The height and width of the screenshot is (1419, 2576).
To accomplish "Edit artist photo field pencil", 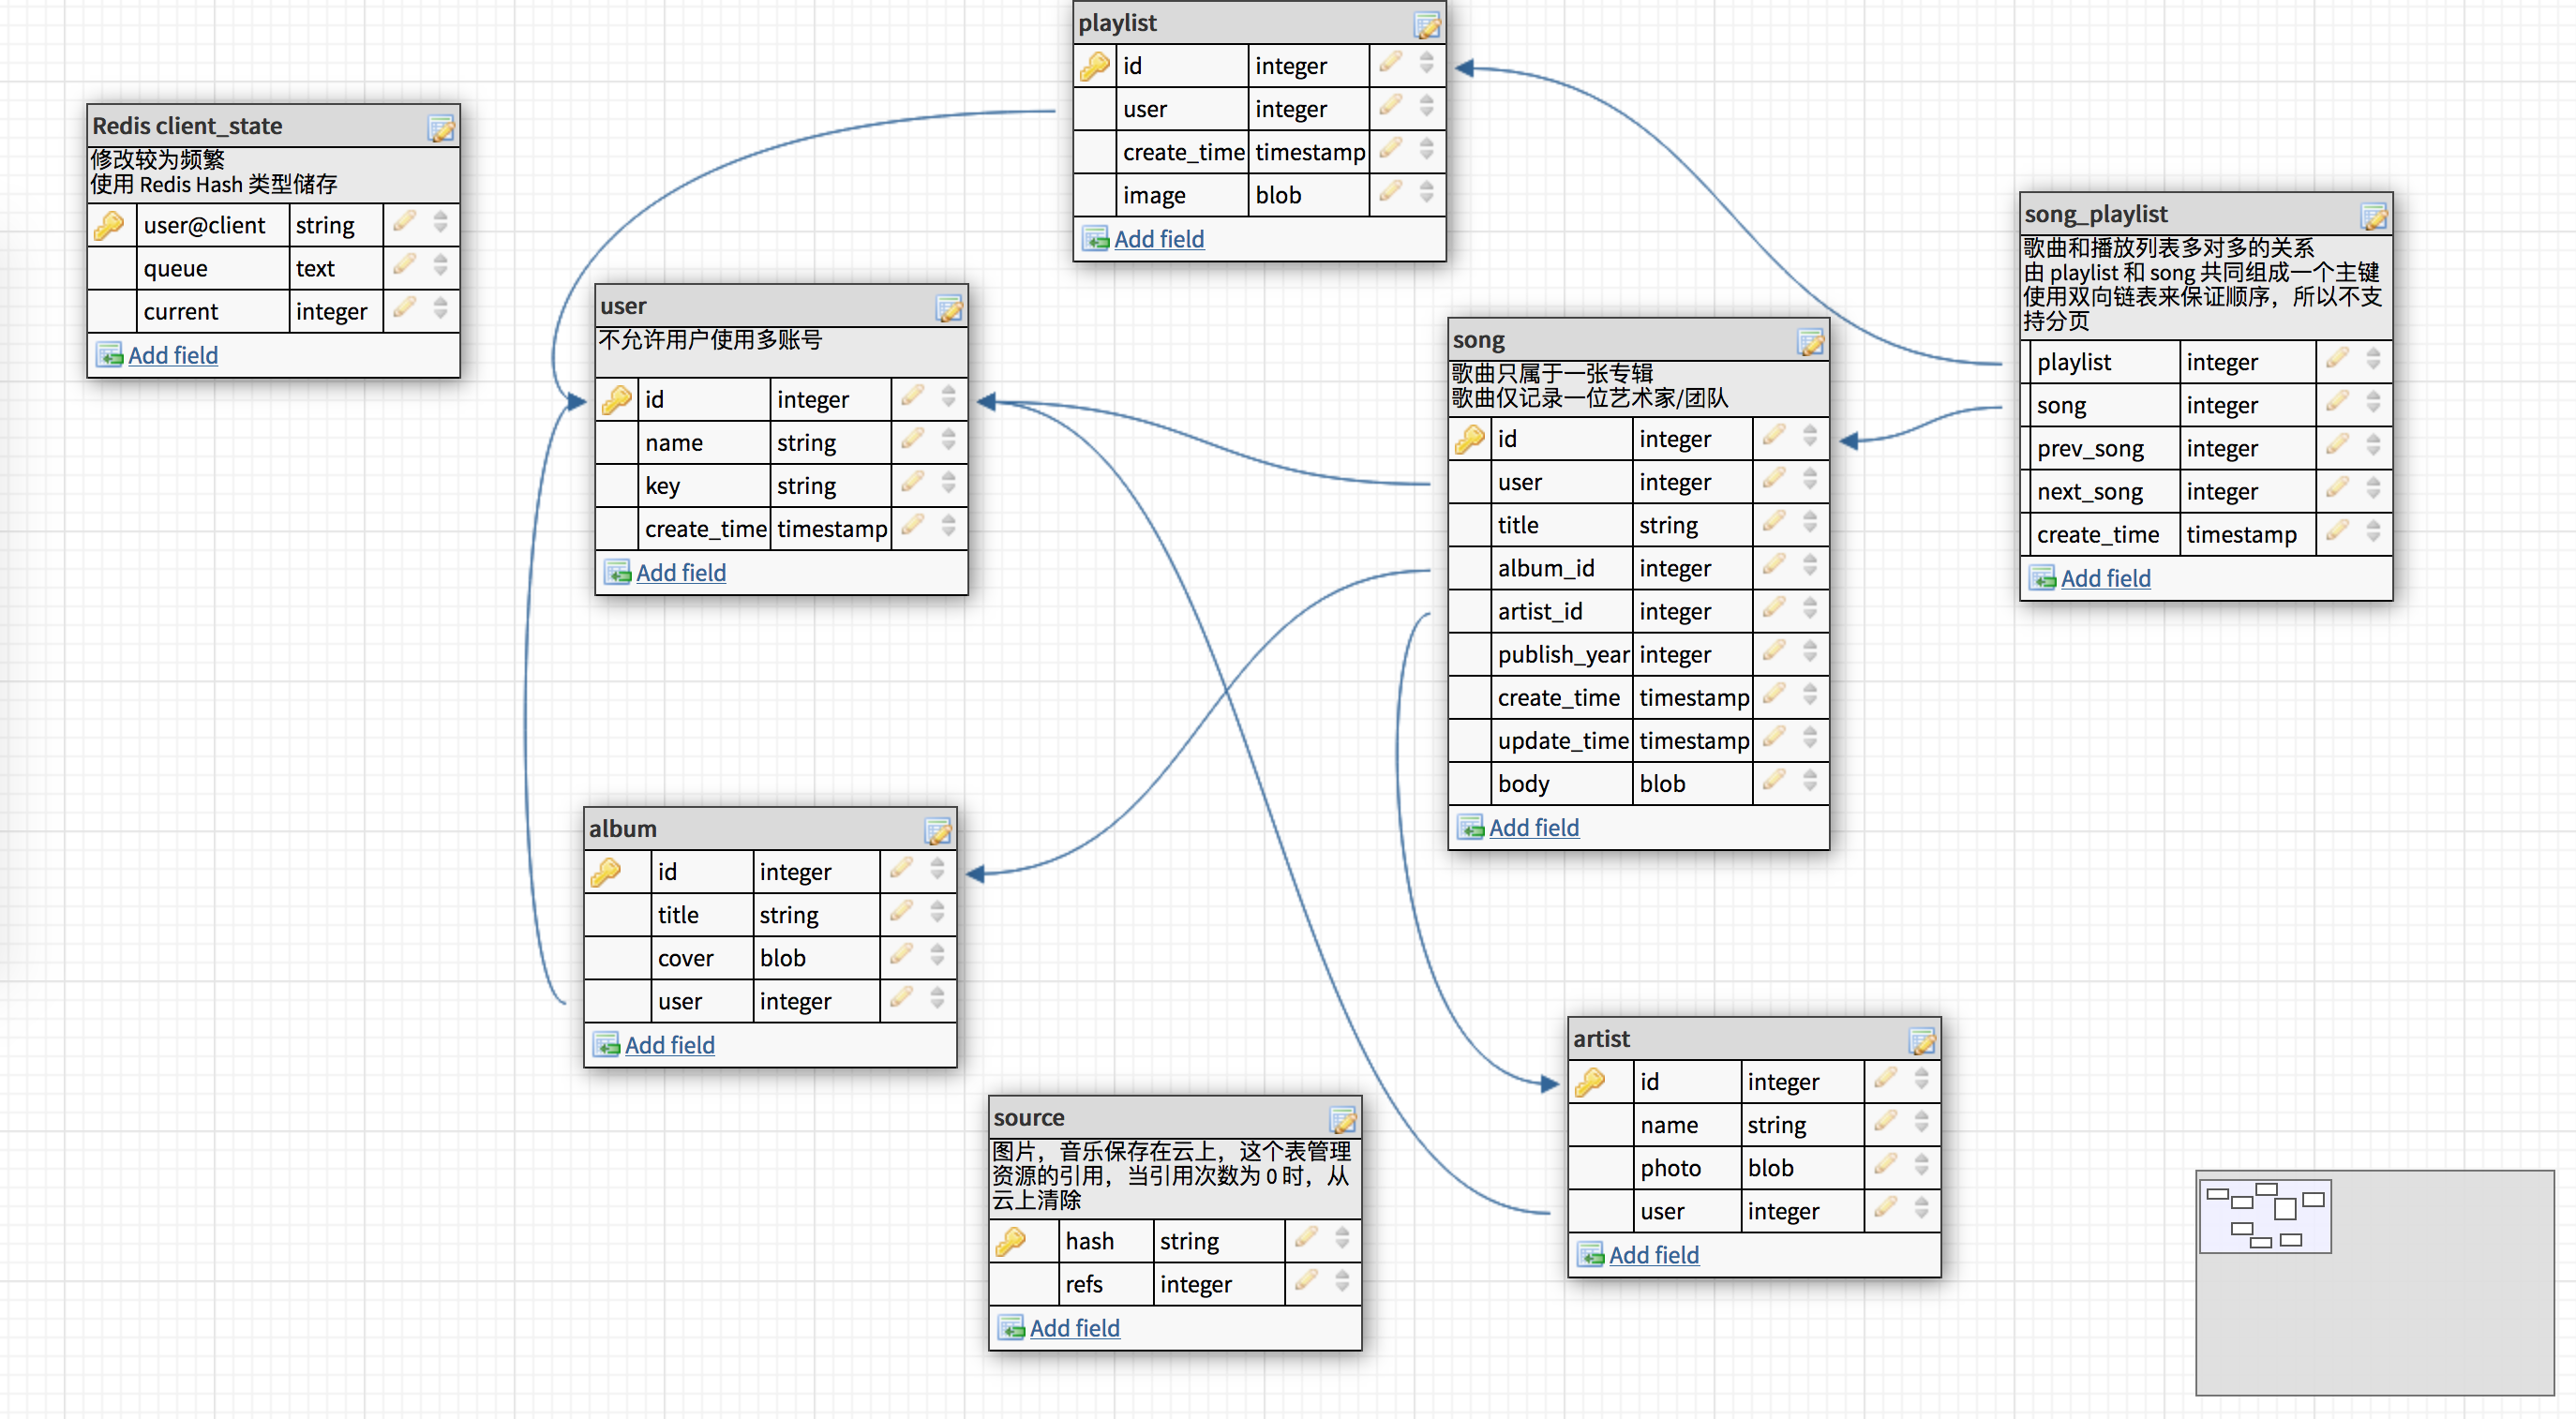I will (1885, 1165).
